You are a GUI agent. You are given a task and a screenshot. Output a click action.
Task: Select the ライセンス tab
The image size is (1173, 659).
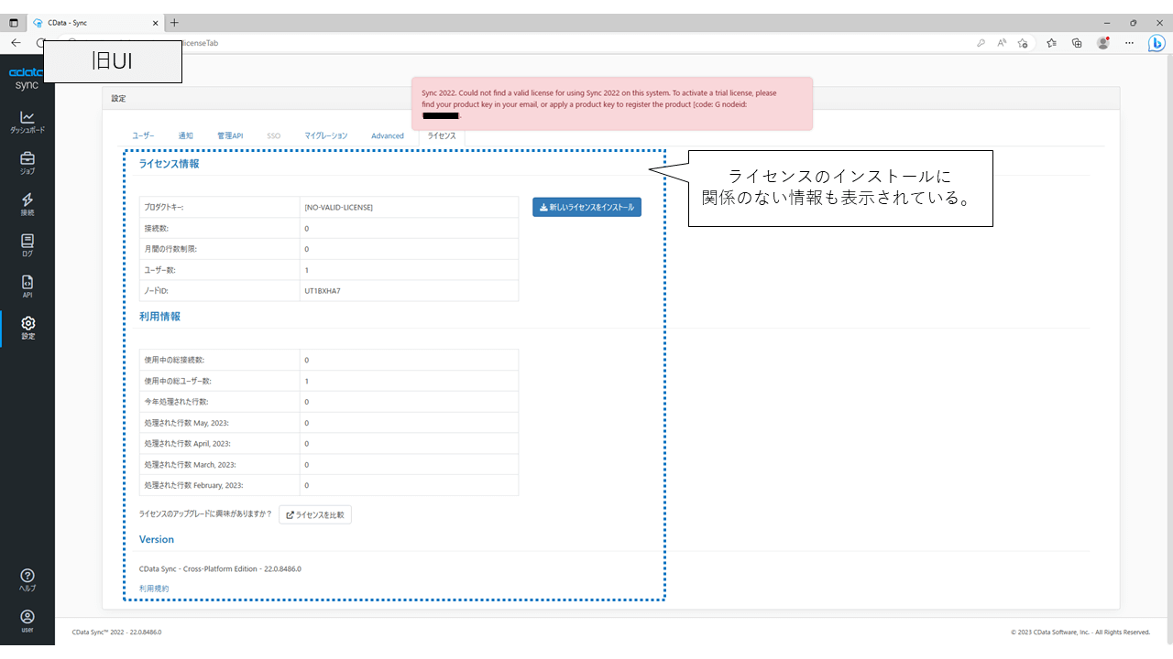[441, 135]
